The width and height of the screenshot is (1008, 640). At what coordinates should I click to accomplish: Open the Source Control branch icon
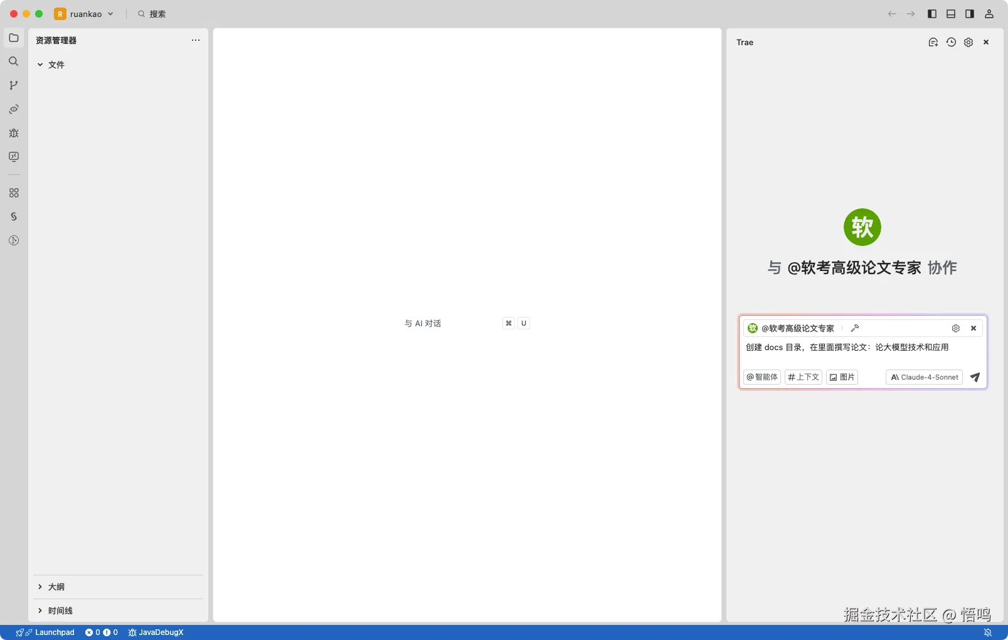pyautogui.click(x=14, y=85)
